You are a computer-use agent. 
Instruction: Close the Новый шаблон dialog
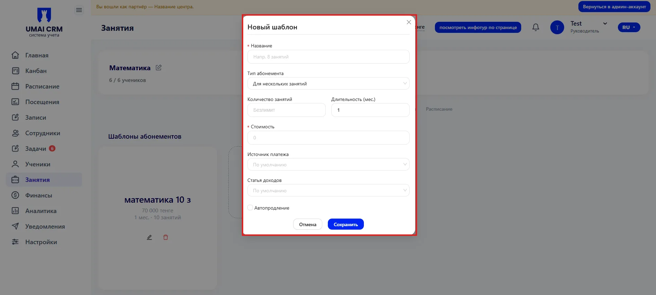(x=409, y=22)
